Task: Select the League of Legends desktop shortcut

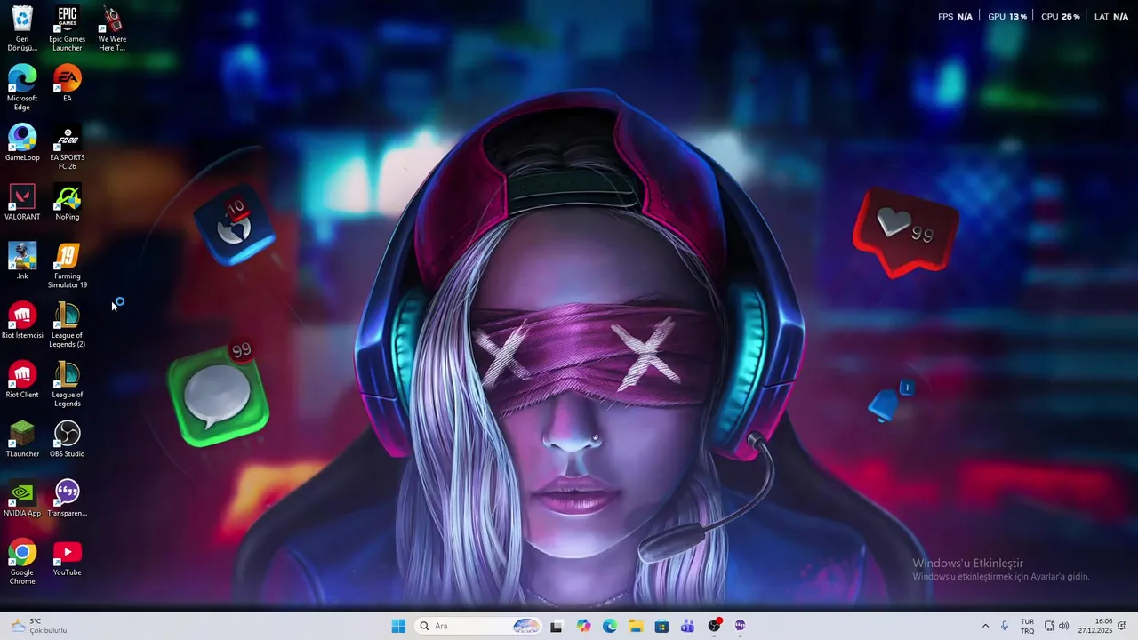Action: point(68,384)
